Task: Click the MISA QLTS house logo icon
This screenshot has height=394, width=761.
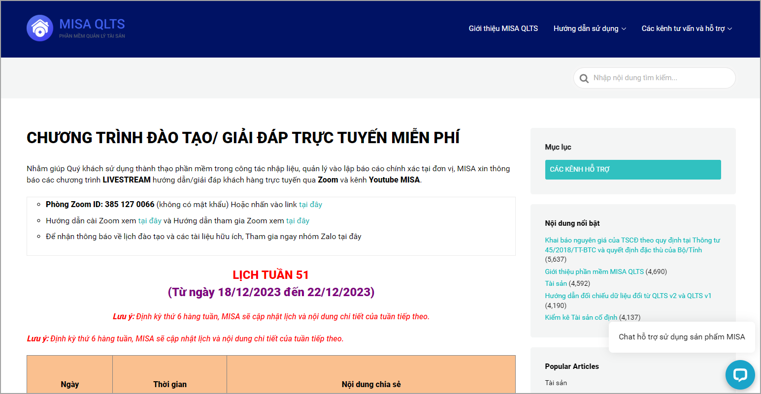Action: [40, 28]
